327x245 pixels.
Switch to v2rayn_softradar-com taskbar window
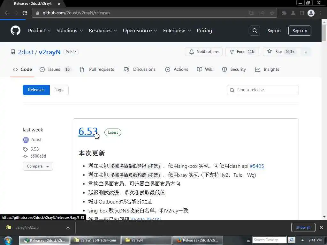tap(95, 241)
